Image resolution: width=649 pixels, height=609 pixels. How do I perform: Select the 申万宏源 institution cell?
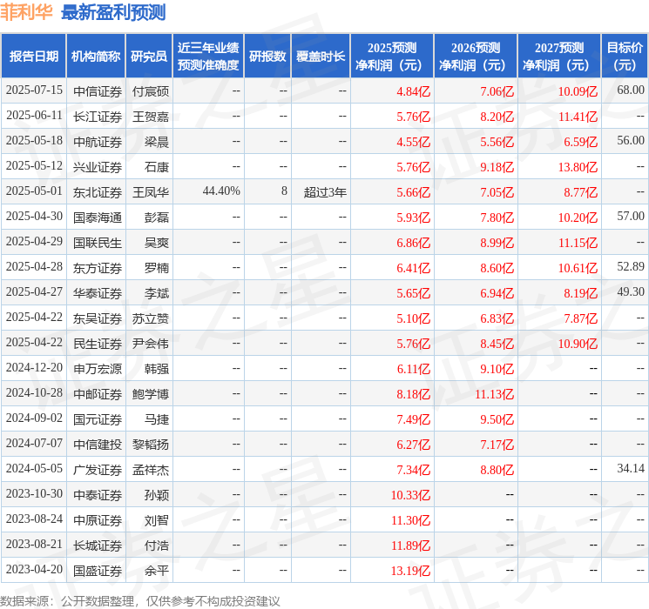tap(98, 369)
